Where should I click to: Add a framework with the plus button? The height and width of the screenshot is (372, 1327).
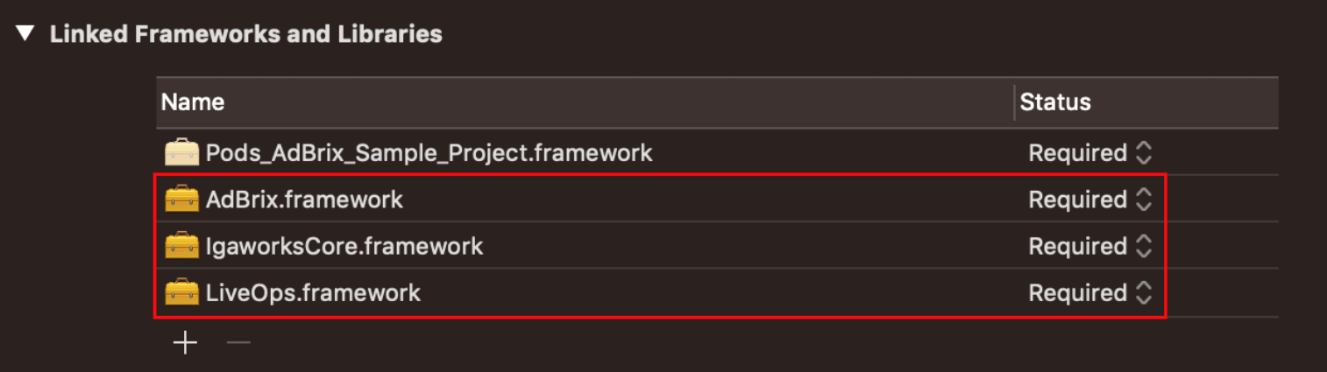point(185,342)
